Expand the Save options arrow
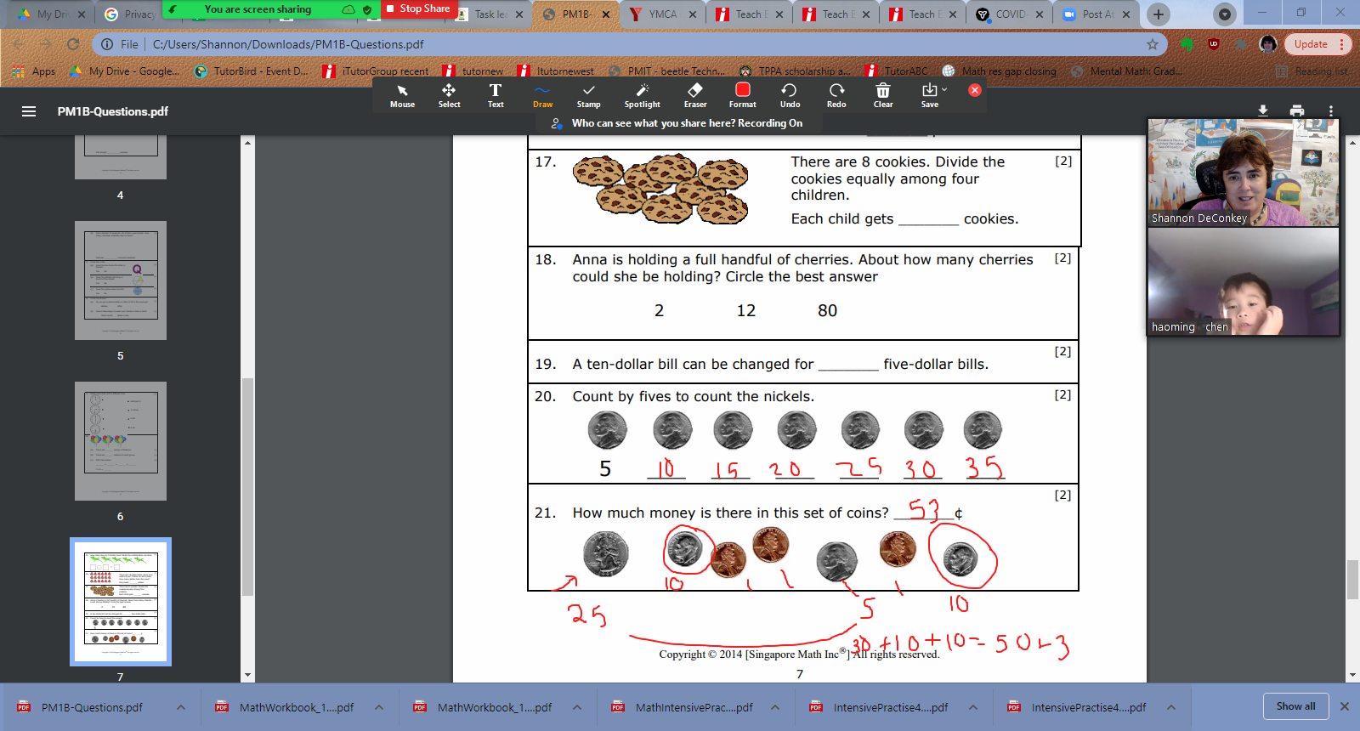The image size is (1360, 731). click(x=944, y=89)
